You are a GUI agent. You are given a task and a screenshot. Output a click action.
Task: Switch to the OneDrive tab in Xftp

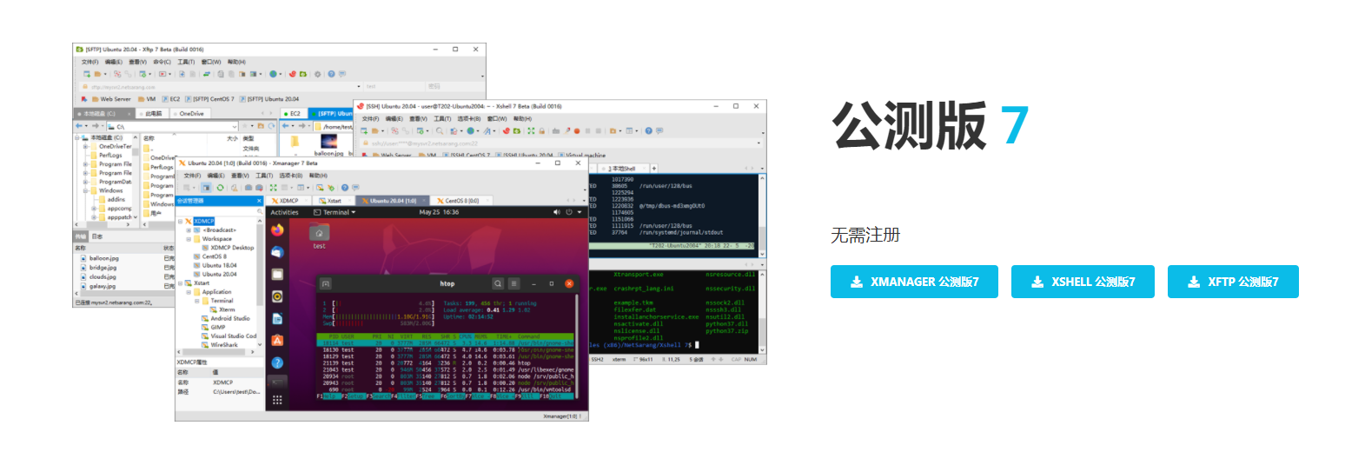tap(189, 114)
